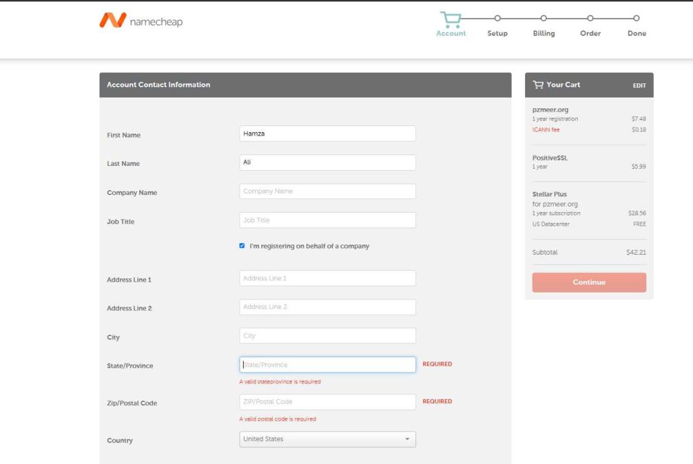Click the Country dropdown arrow

pos(407,440)
